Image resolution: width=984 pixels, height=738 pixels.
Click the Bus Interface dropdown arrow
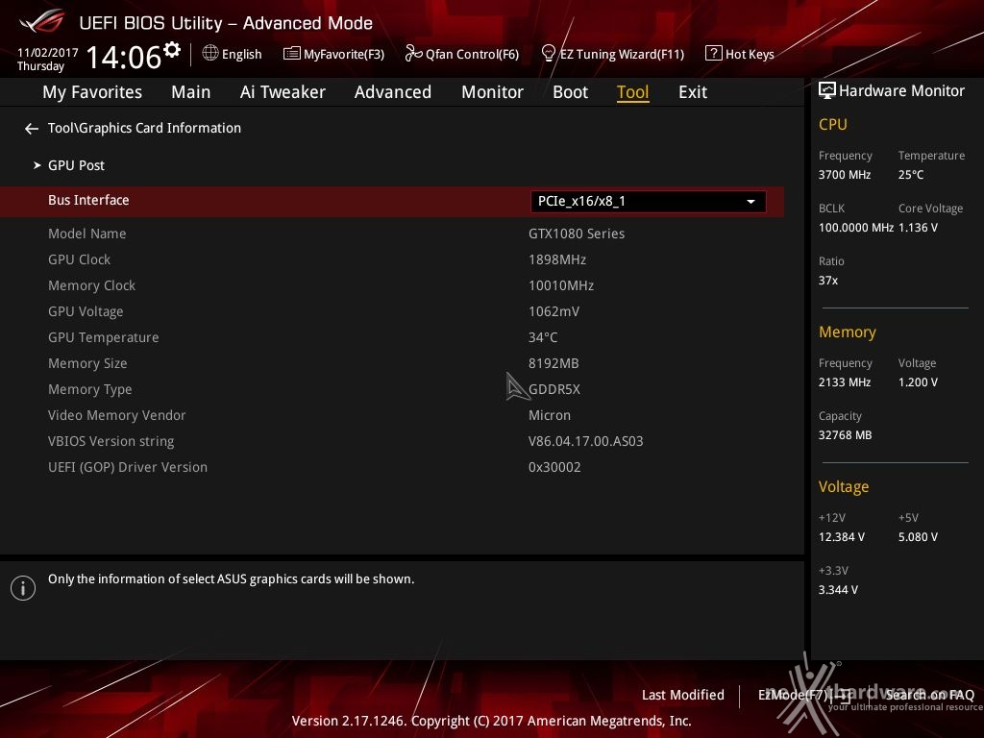tap(750, 202)
